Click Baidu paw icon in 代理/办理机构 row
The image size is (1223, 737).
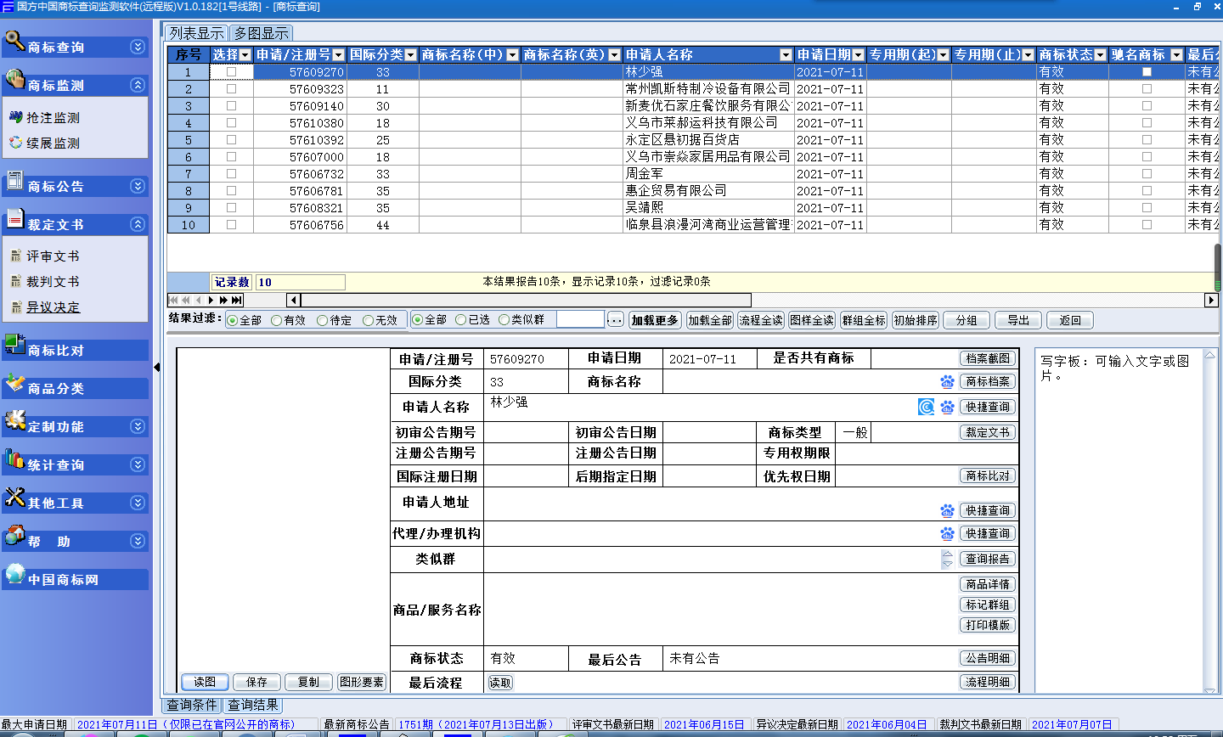coord(948,533)
